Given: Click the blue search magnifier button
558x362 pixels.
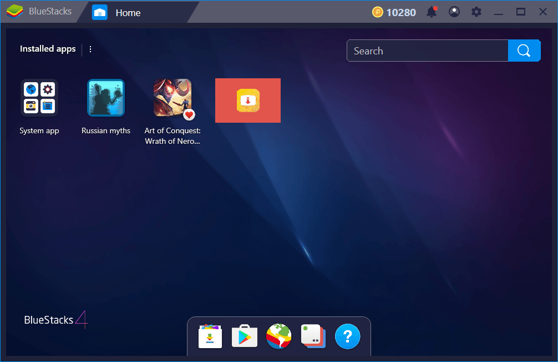Looking at the screenshot, I should pyautogui.click(x=524, y=51).
